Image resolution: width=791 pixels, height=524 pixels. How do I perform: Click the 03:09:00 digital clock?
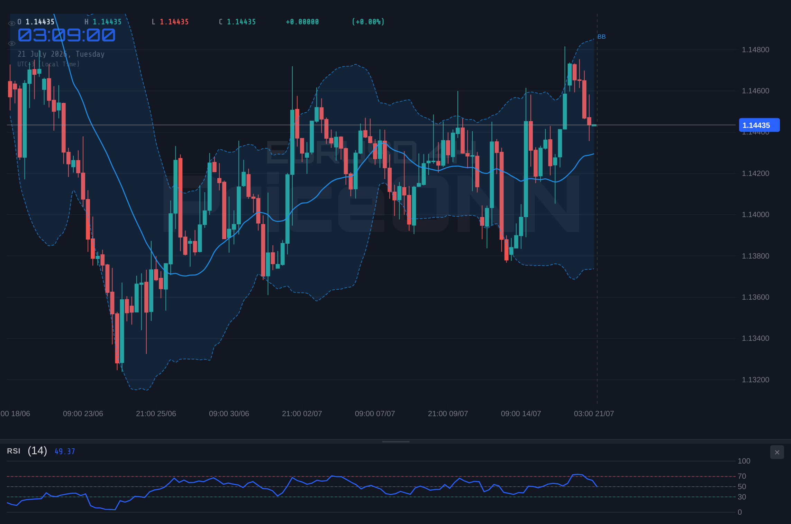tap(66, 35)
